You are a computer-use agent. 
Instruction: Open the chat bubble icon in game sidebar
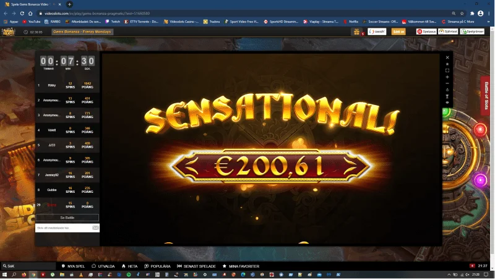coord(447,103)
